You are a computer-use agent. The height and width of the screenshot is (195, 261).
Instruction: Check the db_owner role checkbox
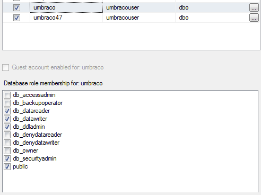pyautogui.click(x=7, y=150)
